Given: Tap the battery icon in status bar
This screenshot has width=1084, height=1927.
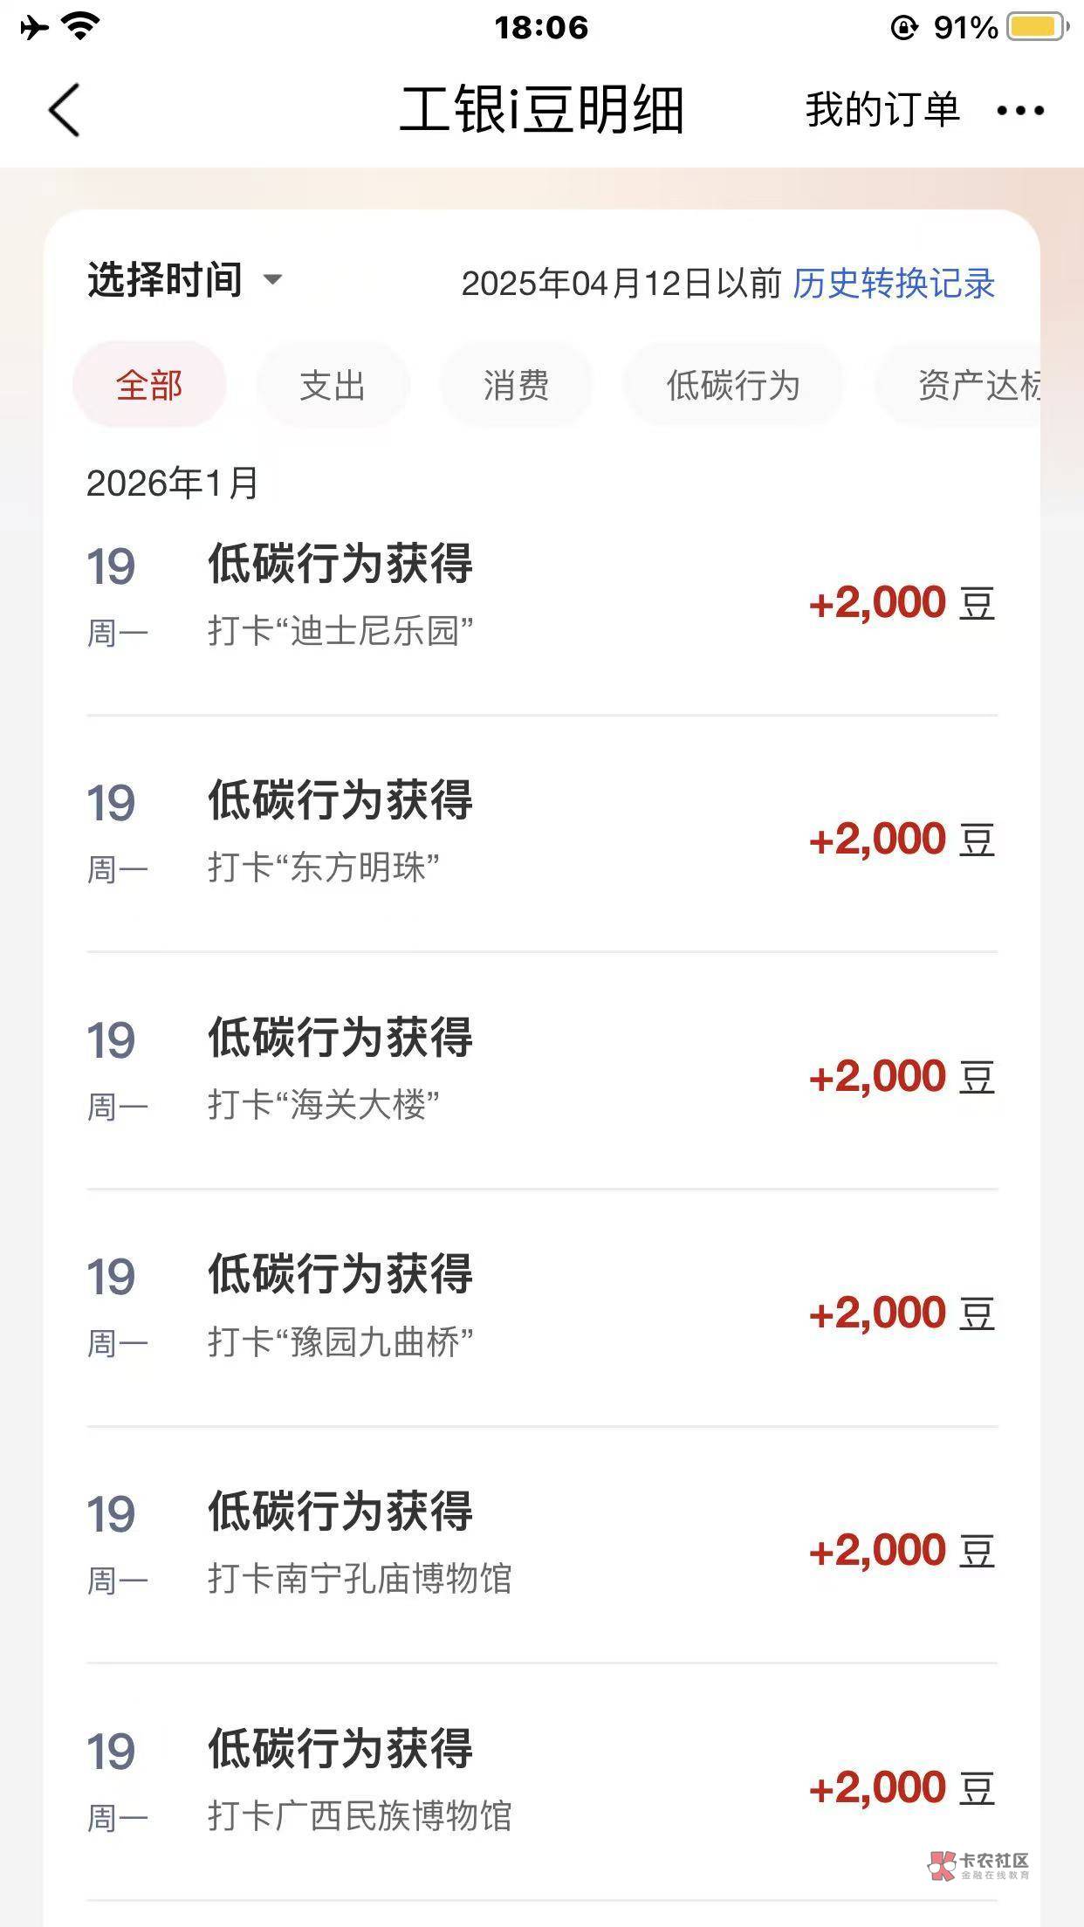Looking at the screenshot, I should (1038, 27).
